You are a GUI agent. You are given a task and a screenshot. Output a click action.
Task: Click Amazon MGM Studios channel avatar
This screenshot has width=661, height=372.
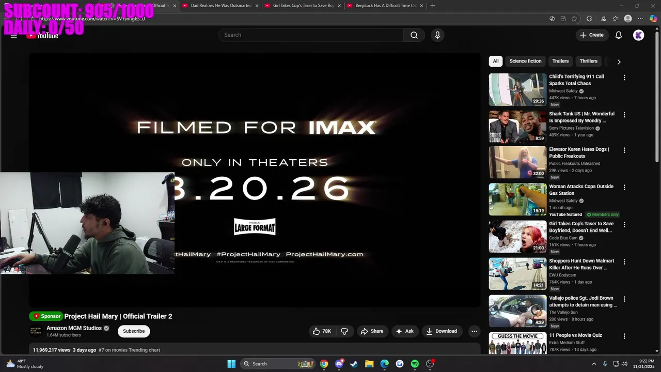36,331
